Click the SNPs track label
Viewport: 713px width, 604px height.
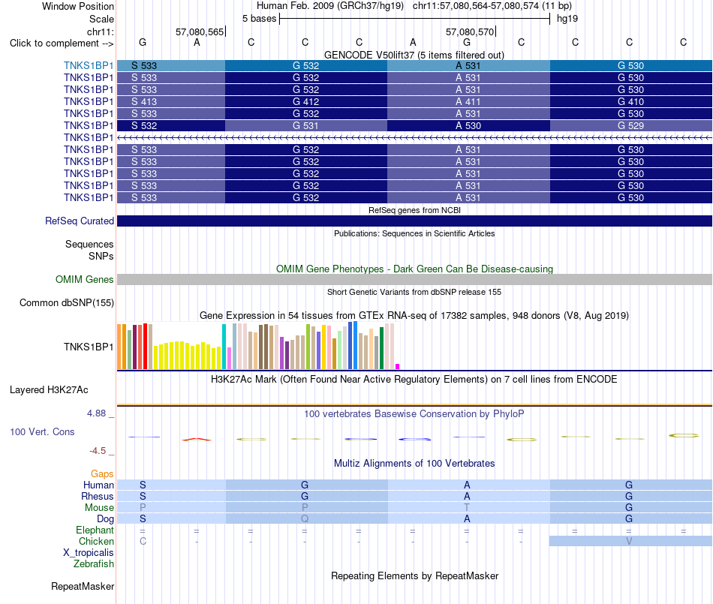point(101,256)
